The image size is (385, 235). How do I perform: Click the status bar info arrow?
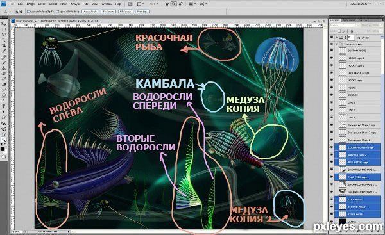69,231
